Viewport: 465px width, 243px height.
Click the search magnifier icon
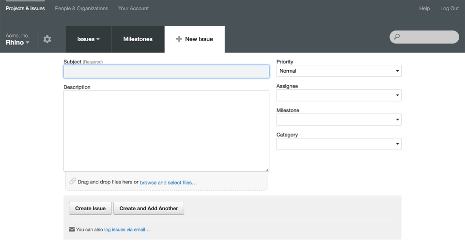[x=397, y=37]
